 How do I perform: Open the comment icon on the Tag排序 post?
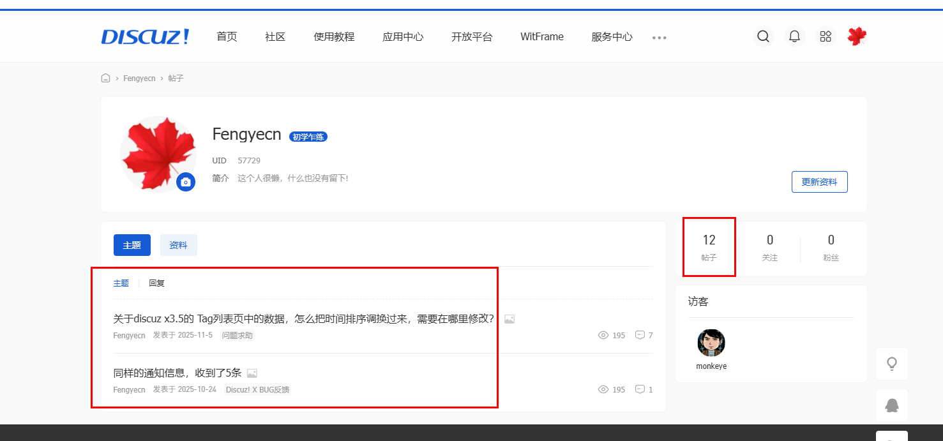point(640,335)
